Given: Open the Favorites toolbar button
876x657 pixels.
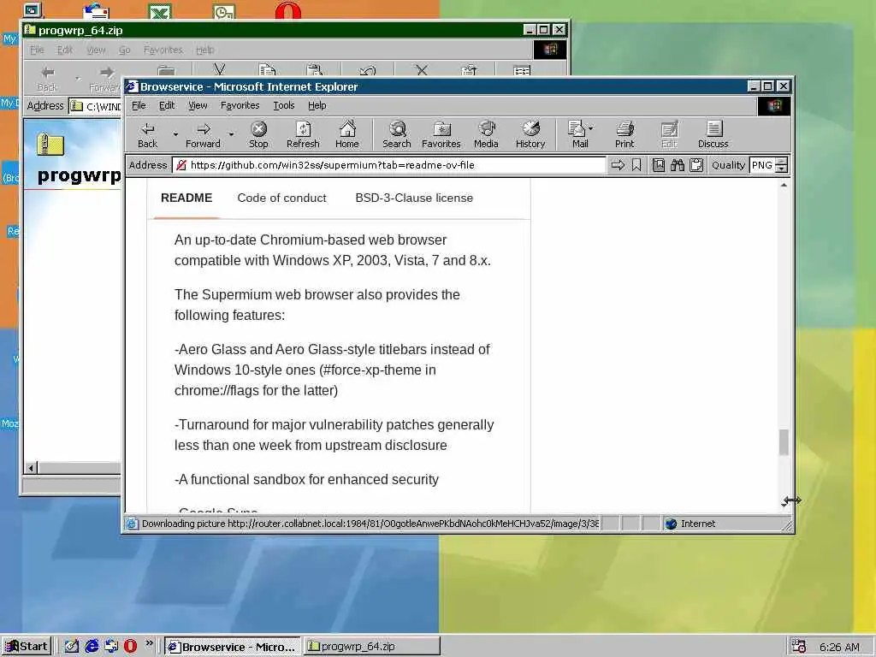Looking at the screenshot, I should tap(441, 134).
